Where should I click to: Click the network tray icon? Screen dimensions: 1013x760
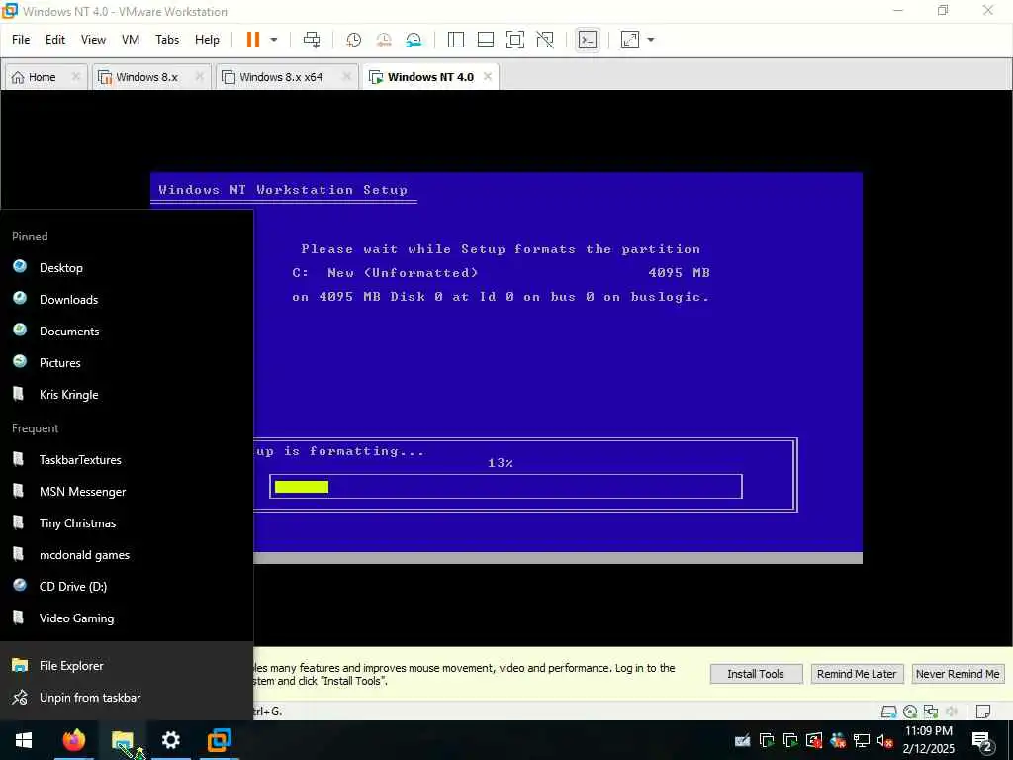pyautogui.click(x=862, y=740)
